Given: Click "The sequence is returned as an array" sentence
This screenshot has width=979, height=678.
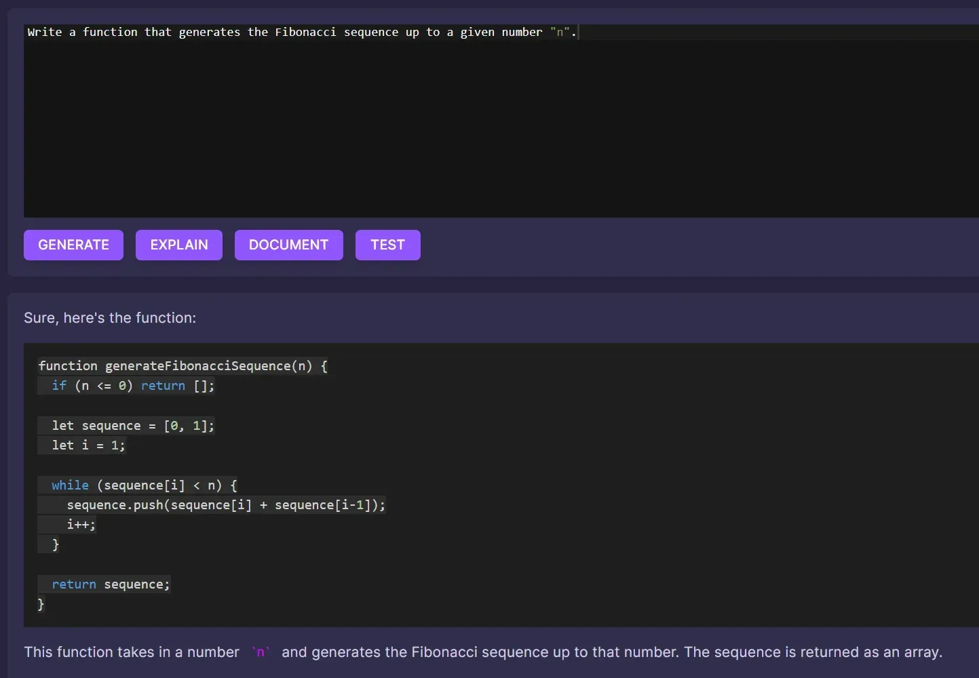Looking at the screenshot, I should [813, 652].
